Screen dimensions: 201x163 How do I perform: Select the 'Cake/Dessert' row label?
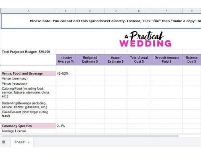click(29, 114)
